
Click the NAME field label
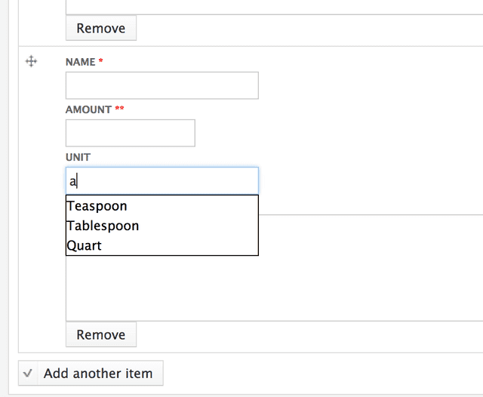pyautogui.click(x=81, y=62)
